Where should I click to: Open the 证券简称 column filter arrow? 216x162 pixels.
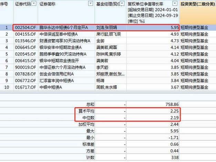click(x=91, y=3)
